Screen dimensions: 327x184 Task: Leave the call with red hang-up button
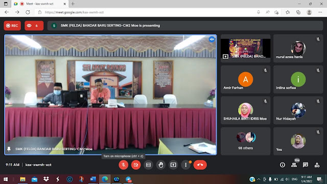(x=200, y=165)
